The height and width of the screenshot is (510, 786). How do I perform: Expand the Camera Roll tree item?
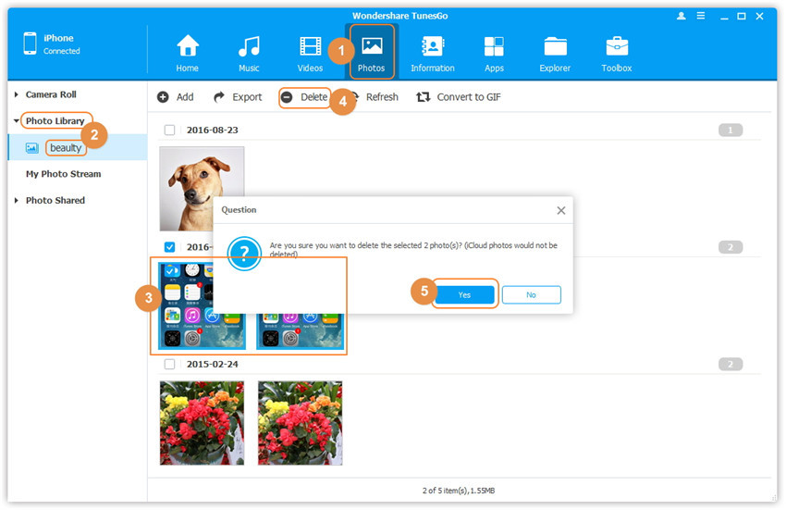17,94
